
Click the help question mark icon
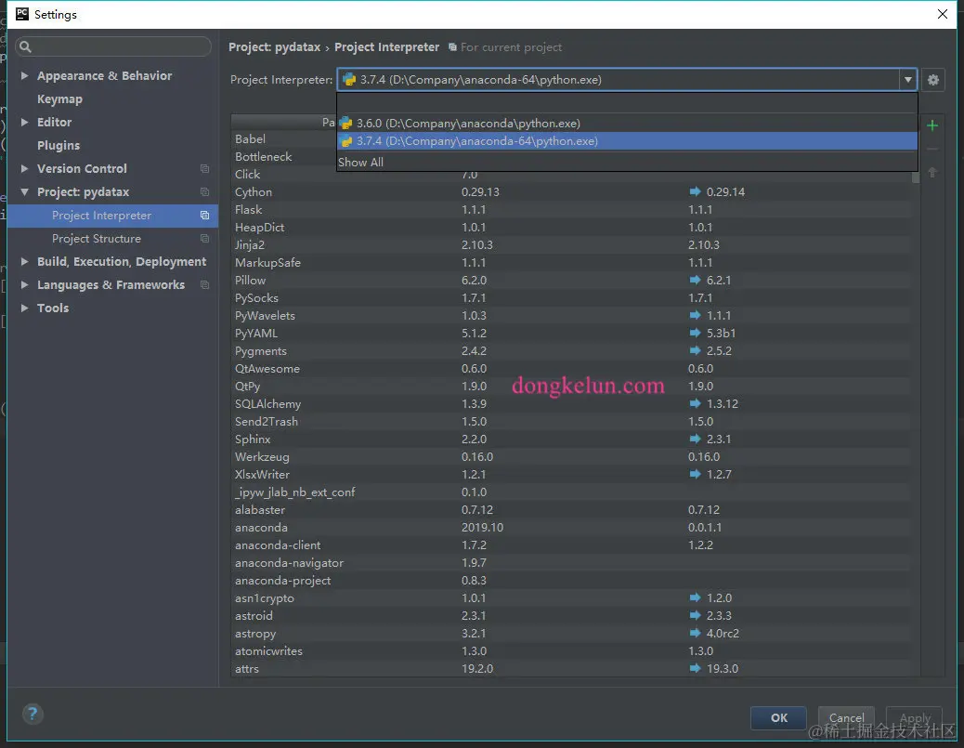tap(33, 714)
